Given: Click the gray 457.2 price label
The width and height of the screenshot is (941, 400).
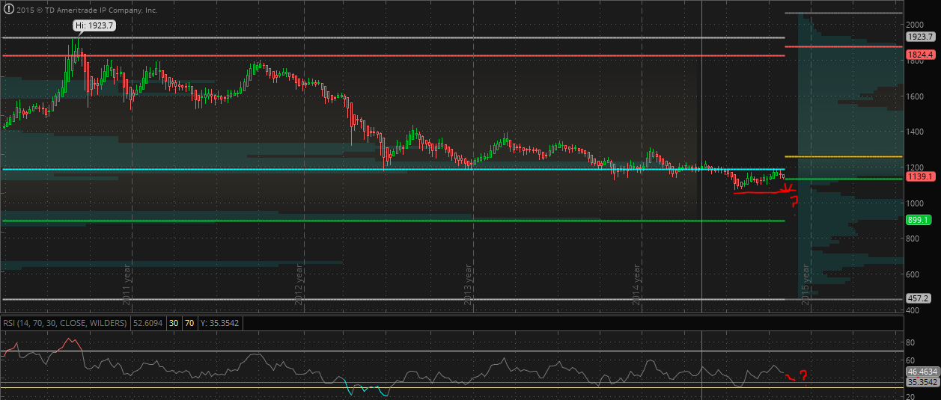Looking at the screenshot, I should pyautogui.click(x=918, y=298).
